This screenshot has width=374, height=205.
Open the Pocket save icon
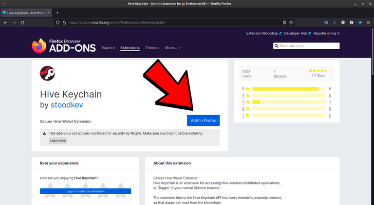point(326,22)
